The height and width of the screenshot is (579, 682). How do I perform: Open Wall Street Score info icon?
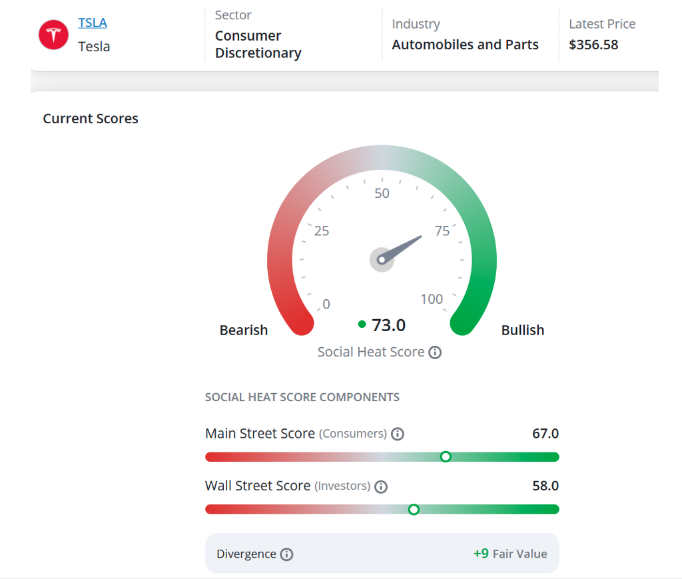380,486
